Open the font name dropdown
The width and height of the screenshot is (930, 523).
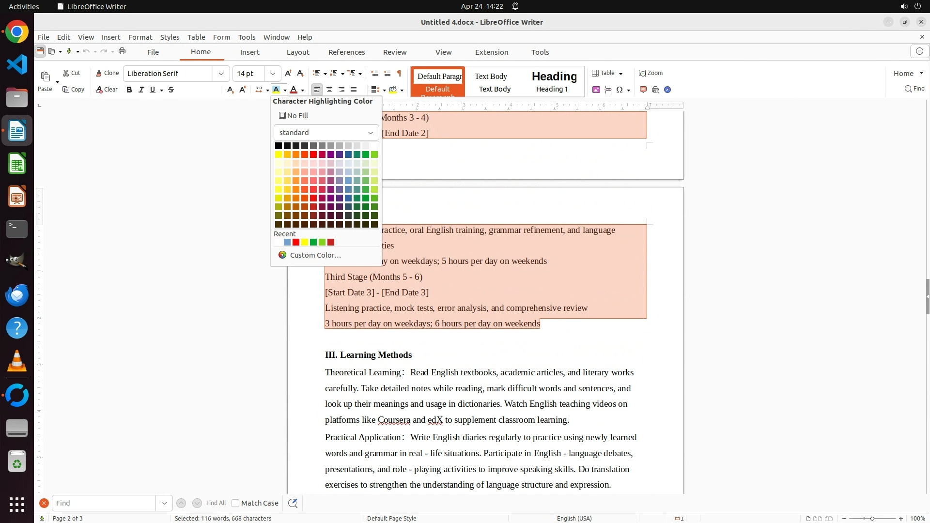tap(221, 74)
